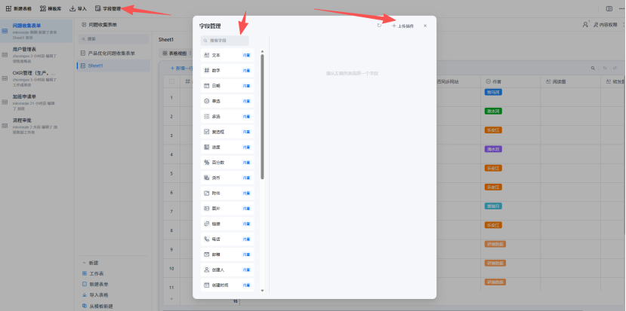Click the field list scrollbar down arrow

tap(262, 291)
